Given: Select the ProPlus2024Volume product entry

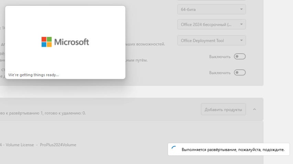Looking at the screenshot, I should [58, 145].
